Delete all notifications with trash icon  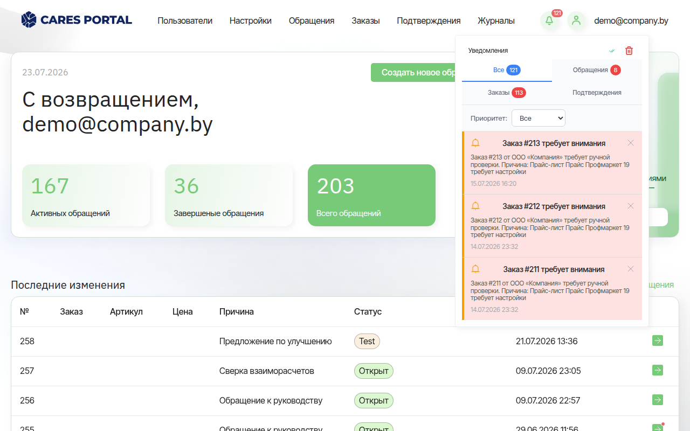coord(629,51)
